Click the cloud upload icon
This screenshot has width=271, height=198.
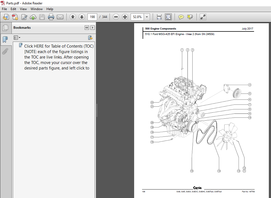33,17
